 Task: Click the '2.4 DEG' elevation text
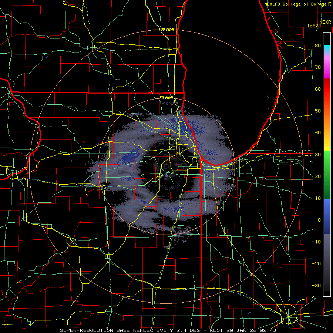[x=188, y=330]
